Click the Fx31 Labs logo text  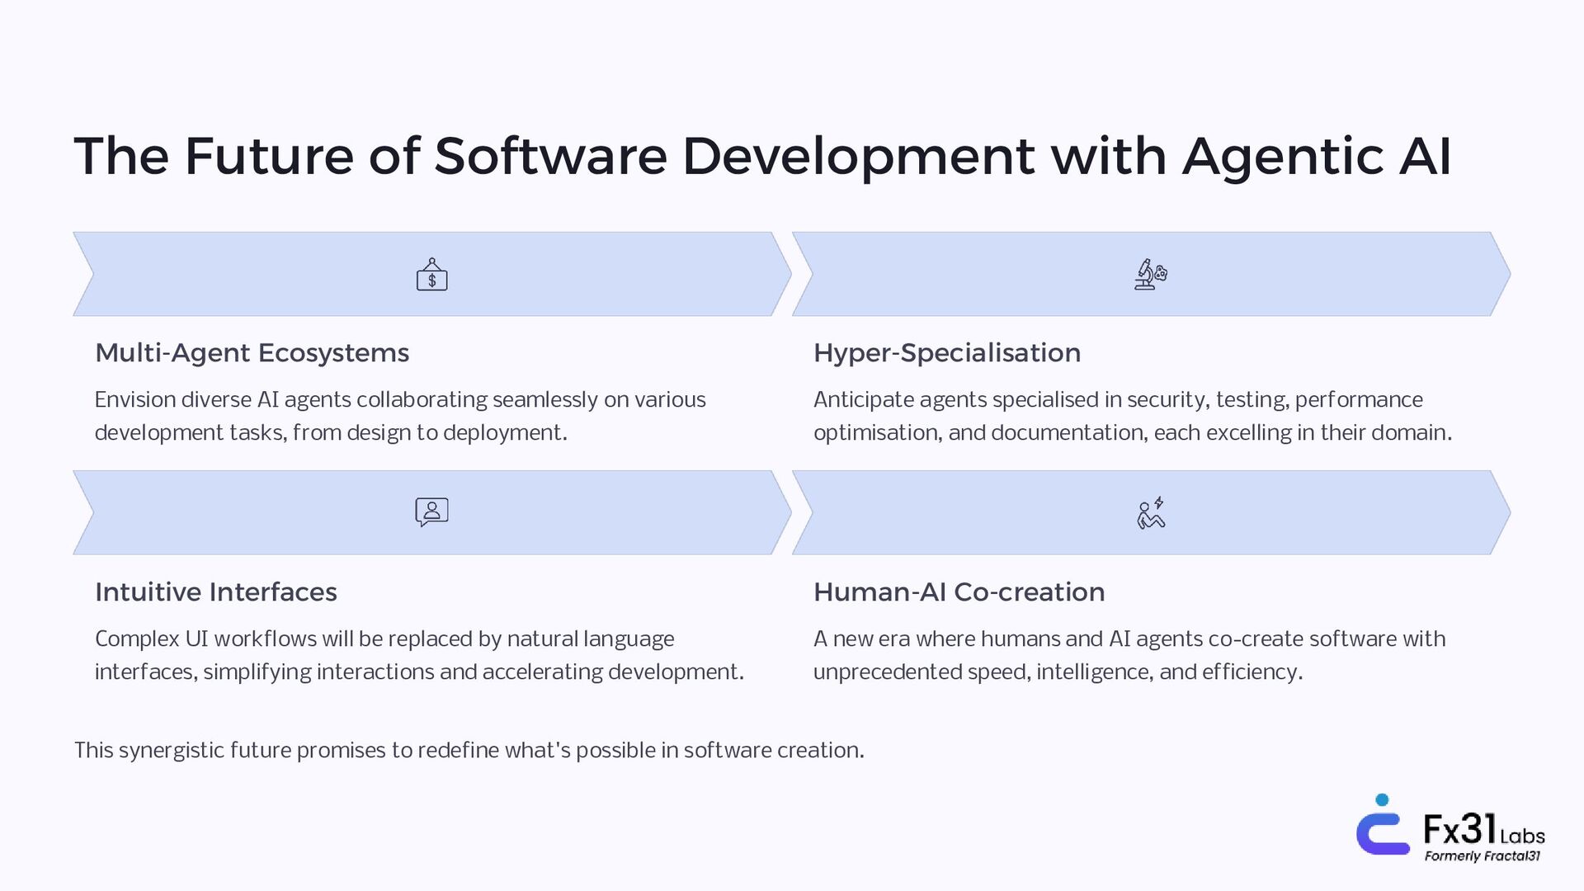[1483, 828]
